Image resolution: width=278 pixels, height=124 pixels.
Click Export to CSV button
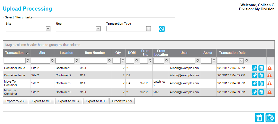click(122, 101)
